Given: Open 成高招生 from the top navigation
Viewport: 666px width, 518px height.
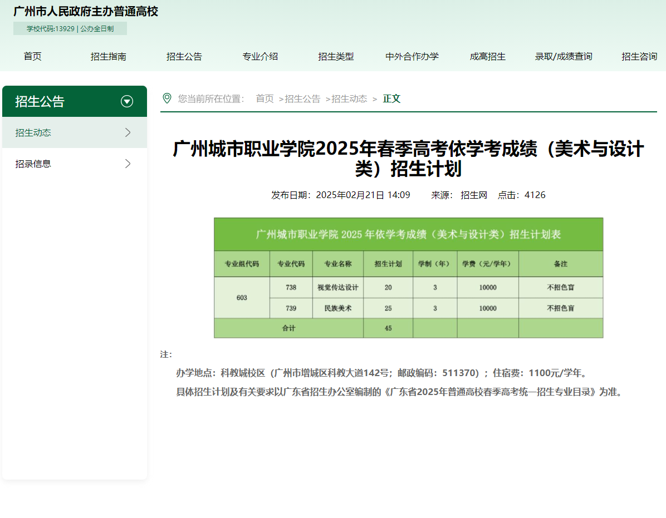Looking at the screenshot, I should (x=488, y=56).
